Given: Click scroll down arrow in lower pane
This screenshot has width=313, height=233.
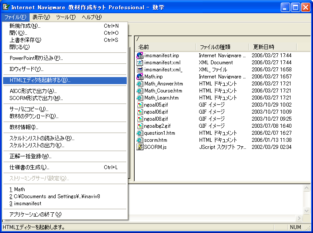Looking at the screenshot, I should pos(306,211).
